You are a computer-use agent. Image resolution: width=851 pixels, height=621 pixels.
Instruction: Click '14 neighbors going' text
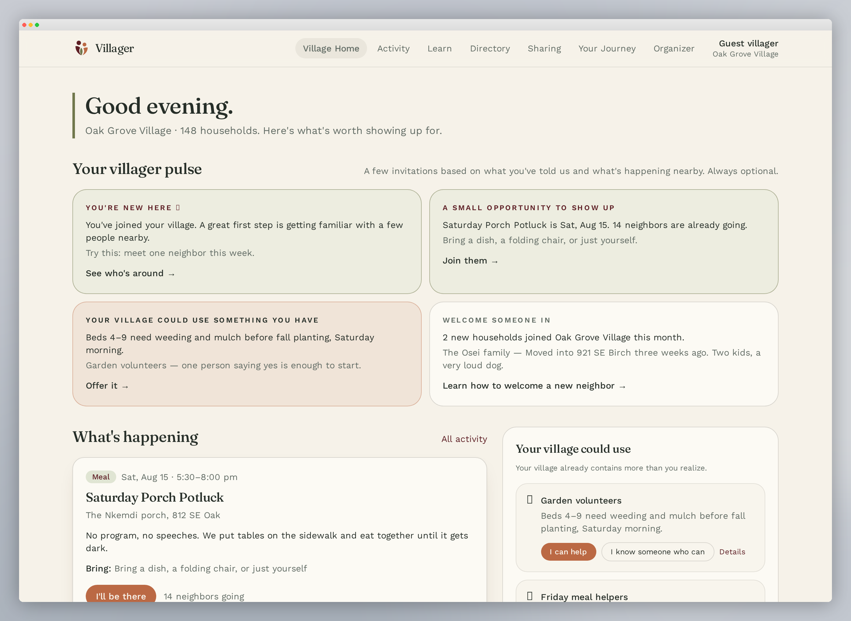(204, 596)
